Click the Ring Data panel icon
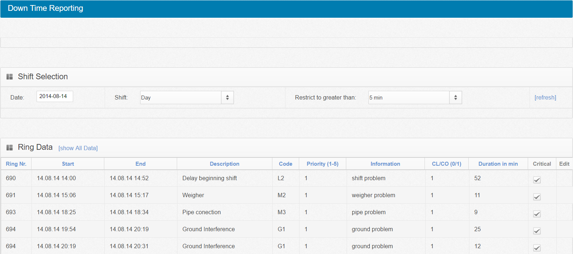This screenshot has width=573, height=254. pyautogui.click(x=10, y=148)
